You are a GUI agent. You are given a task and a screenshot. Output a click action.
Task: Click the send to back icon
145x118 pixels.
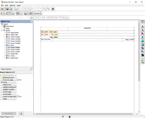pyautogui.click(x=48, y=9)
